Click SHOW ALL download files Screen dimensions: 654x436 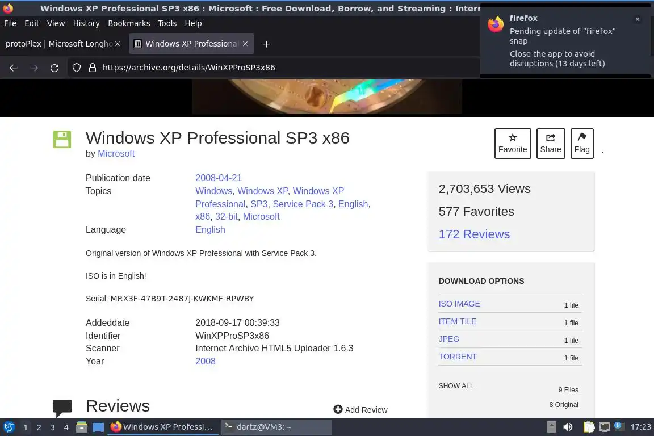pos(456,386)
